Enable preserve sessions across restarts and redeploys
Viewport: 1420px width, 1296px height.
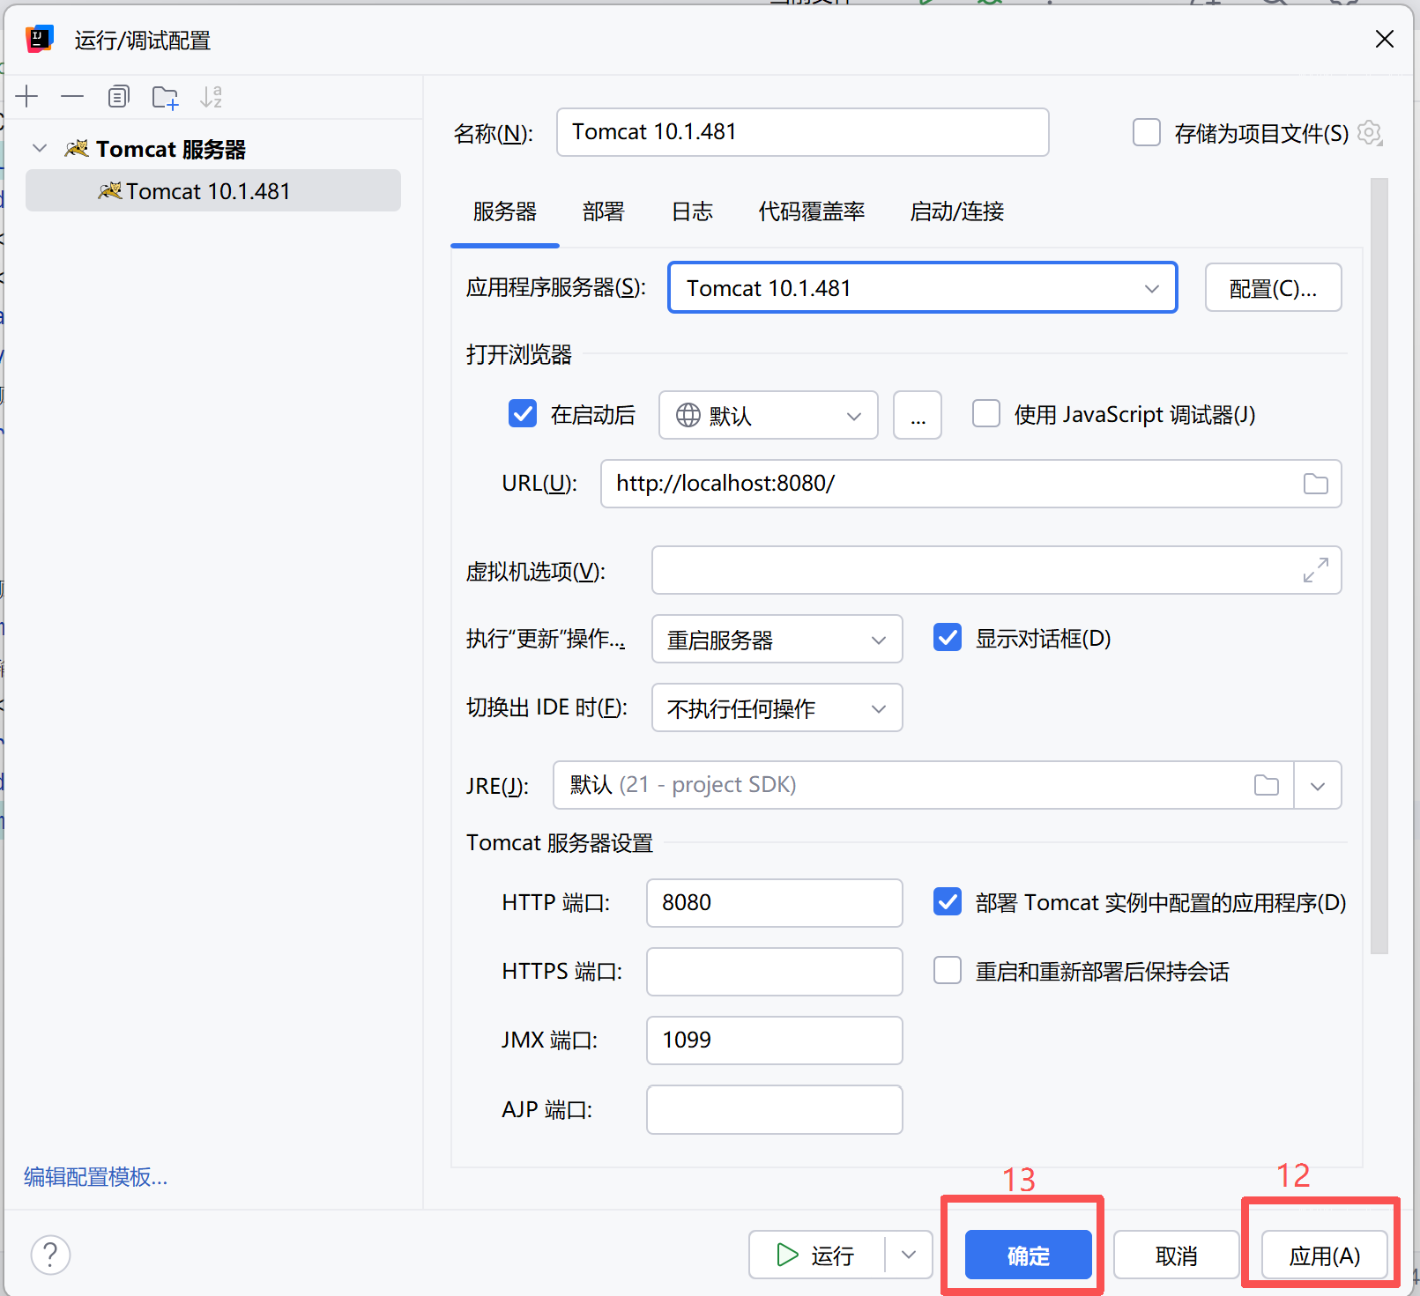(948, 971)
